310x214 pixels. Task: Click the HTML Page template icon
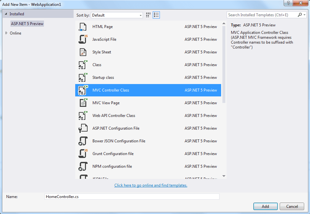[x=83, y=27]
